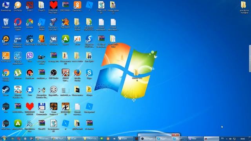
Task: Click the EN language indicator
Action: click(x=222, y=138)
